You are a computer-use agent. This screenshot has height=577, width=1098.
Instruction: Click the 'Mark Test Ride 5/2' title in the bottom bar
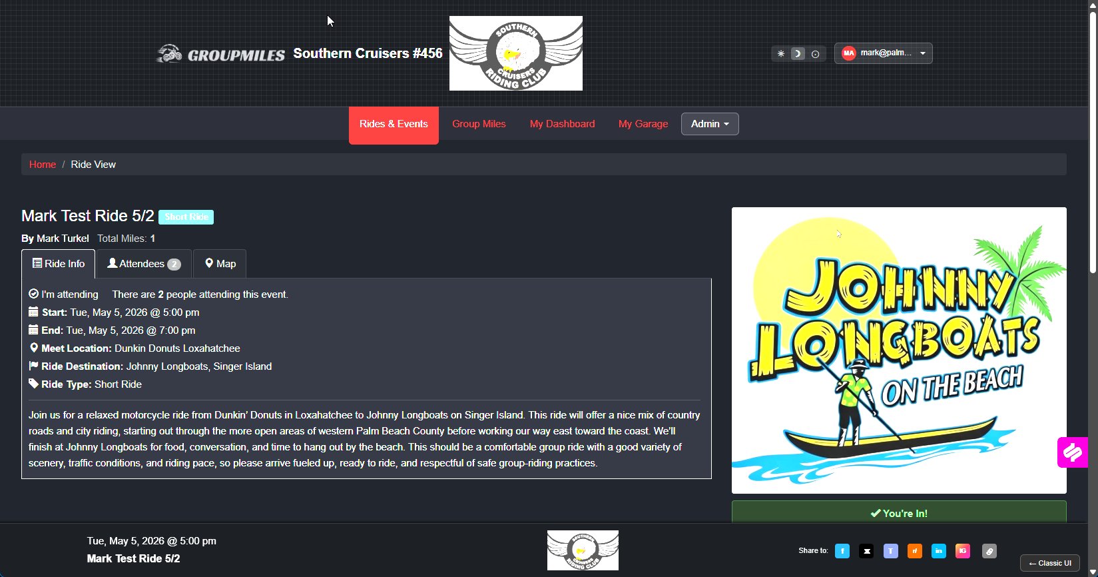[133, 558]
